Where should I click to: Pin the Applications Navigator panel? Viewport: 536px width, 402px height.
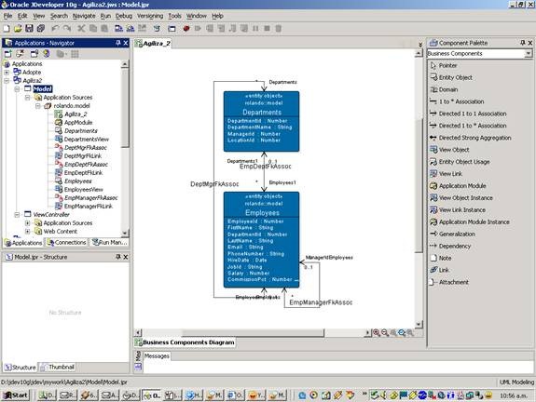click(x=118, y=43)
